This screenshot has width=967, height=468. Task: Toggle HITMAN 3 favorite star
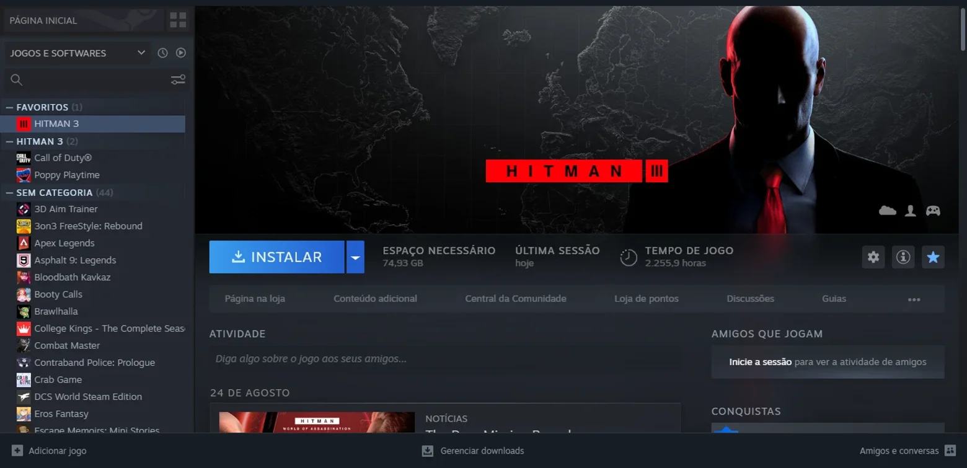[933, 257]
